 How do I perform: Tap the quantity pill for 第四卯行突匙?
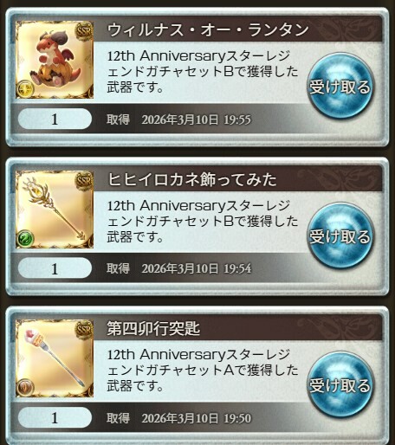[x=55, y=417]
